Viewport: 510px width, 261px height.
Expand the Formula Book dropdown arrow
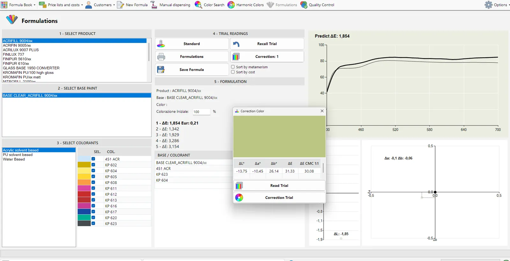pos(34,5)
